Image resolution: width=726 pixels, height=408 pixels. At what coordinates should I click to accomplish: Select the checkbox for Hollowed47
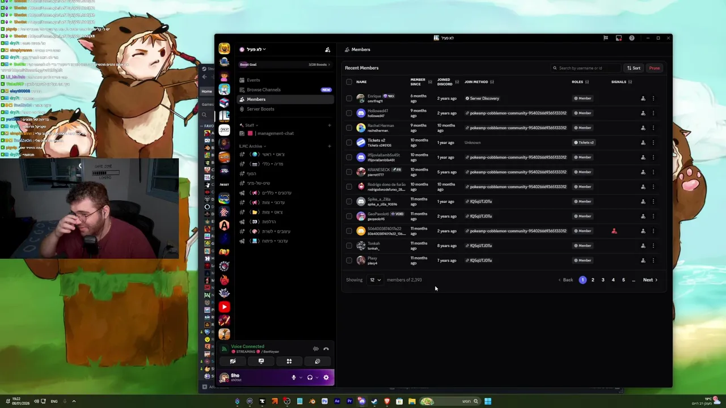coord(349,113)
